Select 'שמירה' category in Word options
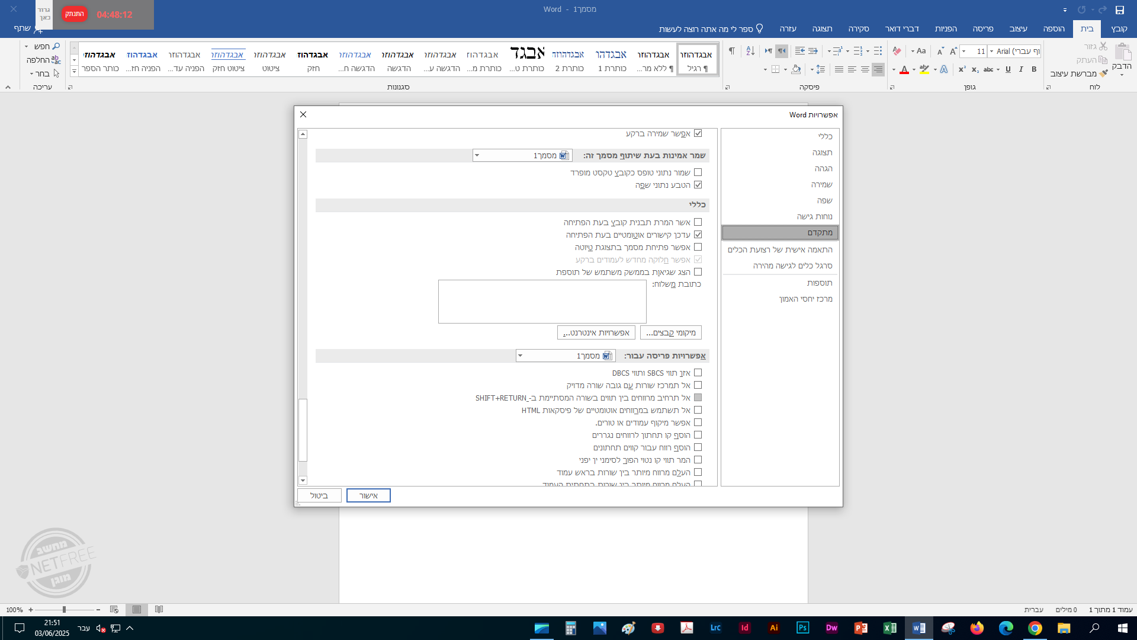This screenshot has height=640, width=1137. [x=781, y=184]
